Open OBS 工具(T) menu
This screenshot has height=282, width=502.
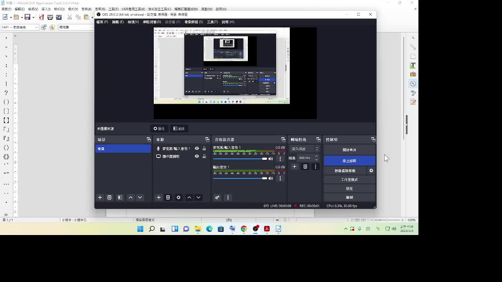(x=212, y=22)
